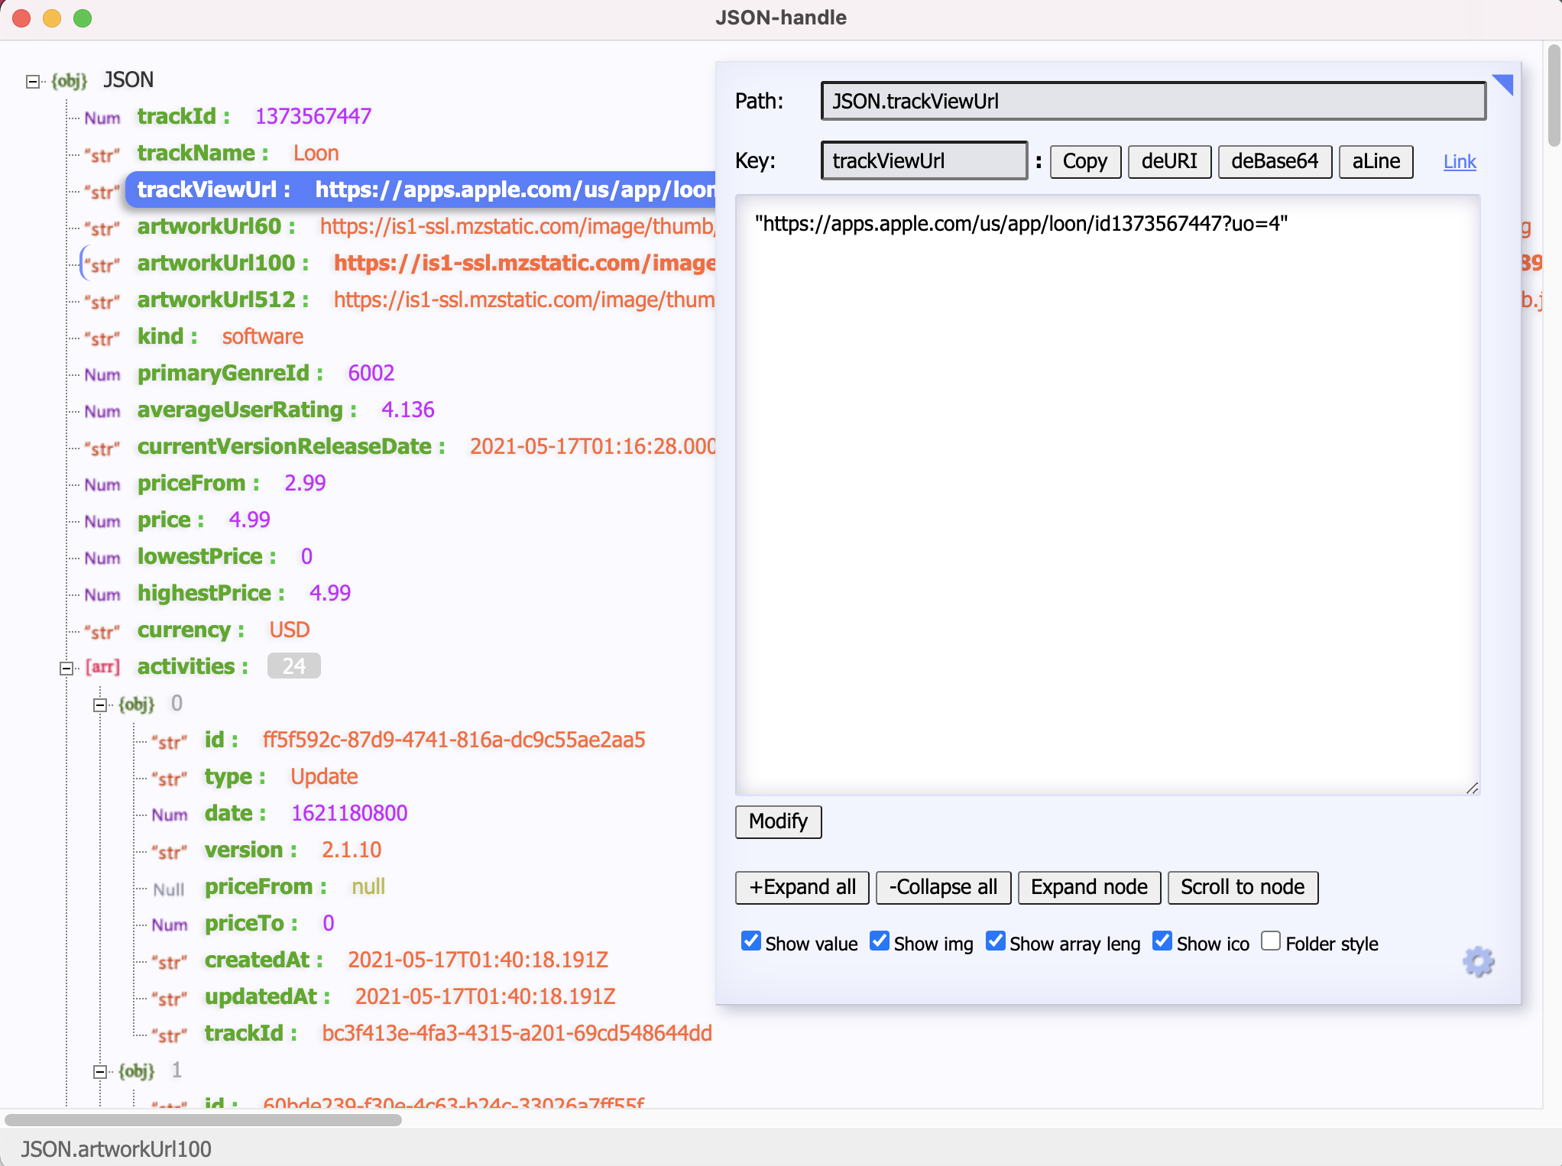The height and width of the screenshot is (1166, 1562).
Task: Click the arr type icon beside activities
Action: 102,667
